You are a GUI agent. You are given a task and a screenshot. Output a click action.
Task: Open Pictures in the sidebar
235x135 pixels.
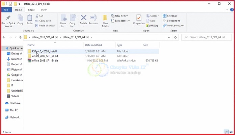point(15,70)
